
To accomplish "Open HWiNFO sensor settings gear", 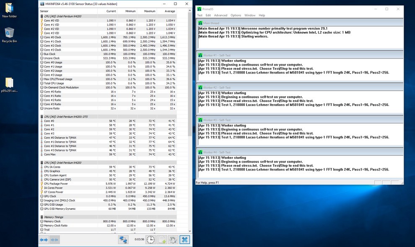I will pyautogui.click(x=173, y=239).
